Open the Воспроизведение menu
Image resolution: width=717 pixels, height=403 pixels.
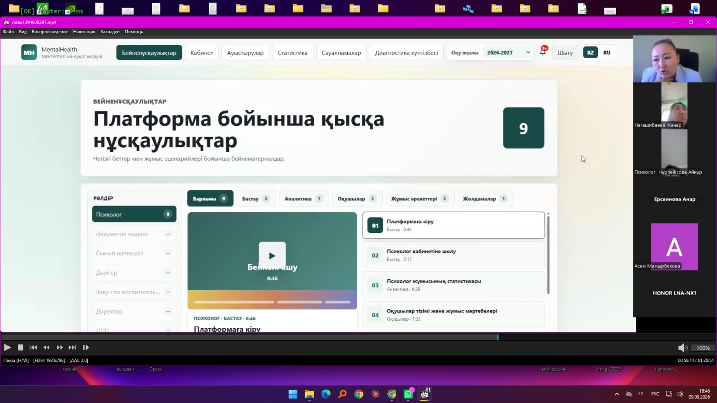coord(50,32)
